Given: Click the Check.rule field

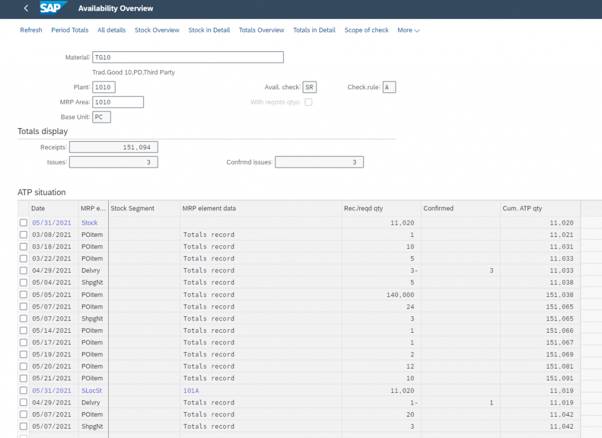Looking at the screenshot, I should [x=389, y=87].
